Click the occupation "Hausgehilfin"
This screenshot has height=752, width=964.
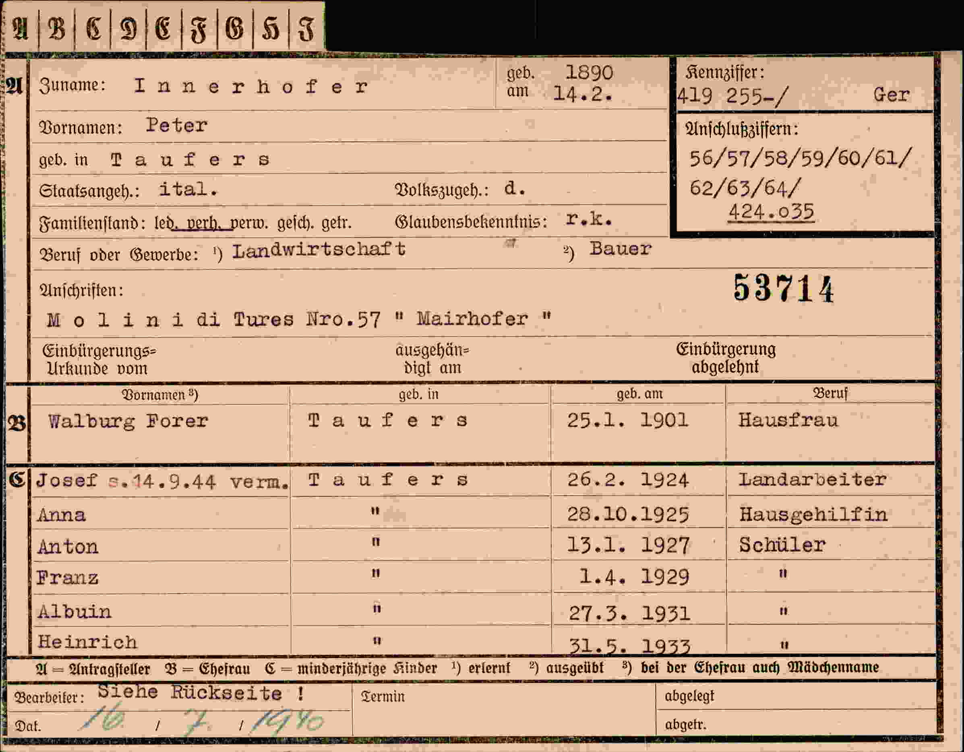coord(813,514)
